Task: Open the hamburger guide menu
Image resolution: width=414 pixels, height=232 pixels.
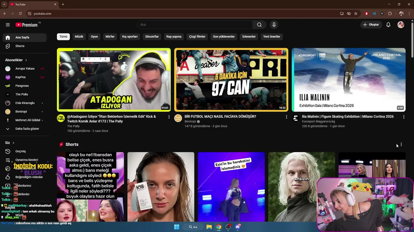Action: pos(8,25)
